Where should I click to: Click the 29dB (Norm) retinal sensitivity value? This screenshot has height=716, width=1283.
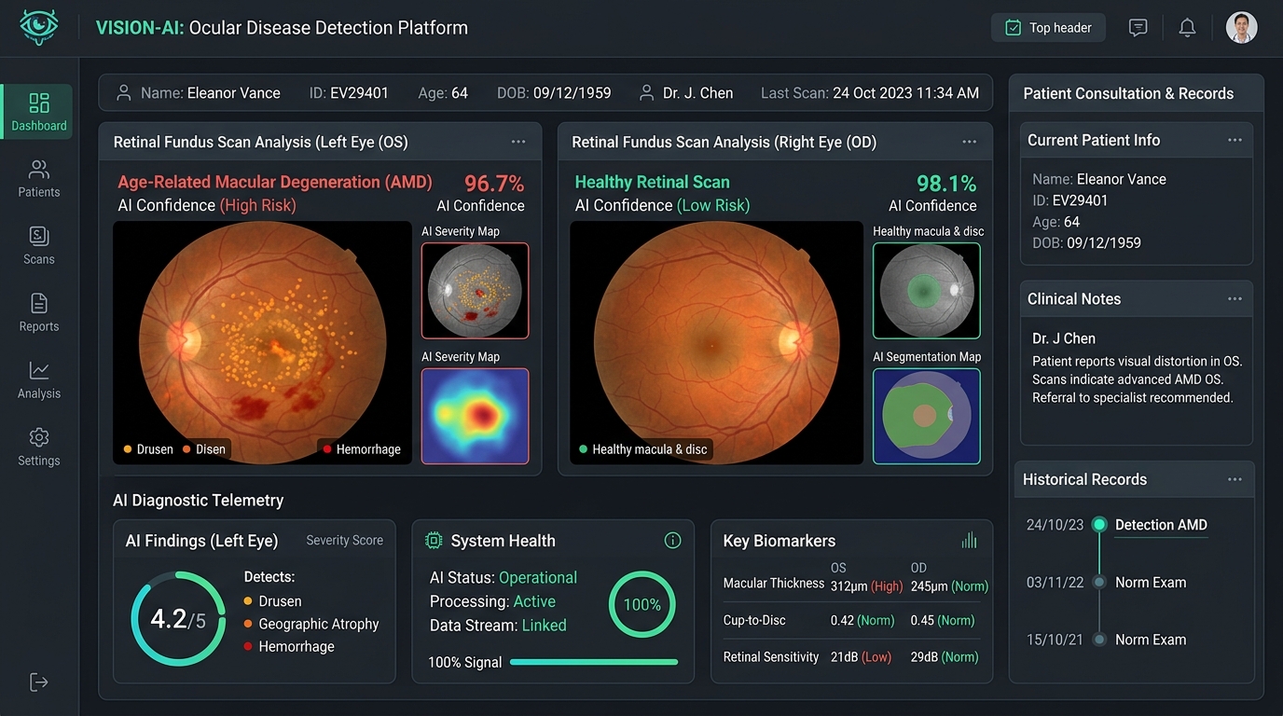click(x=945, y=657)
